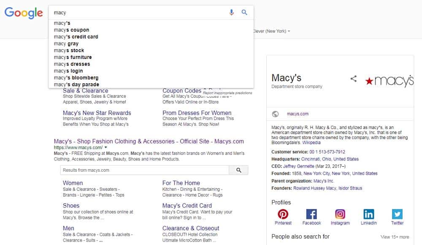Open the Macy's Inc. parent organization link
422x245 pixels.
pyautogui.click(x=324, y=181)
